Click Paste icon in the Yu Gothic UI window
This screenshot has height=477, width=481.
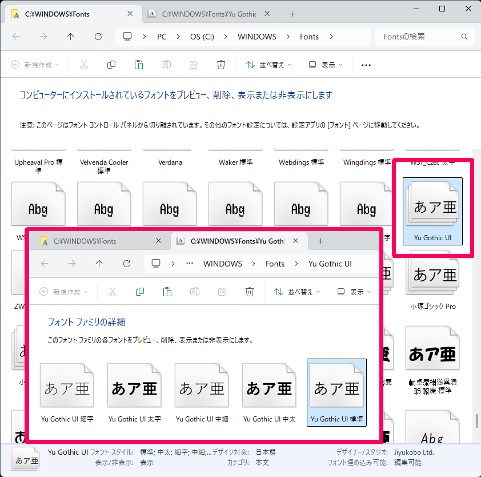[x=167, y=292]
